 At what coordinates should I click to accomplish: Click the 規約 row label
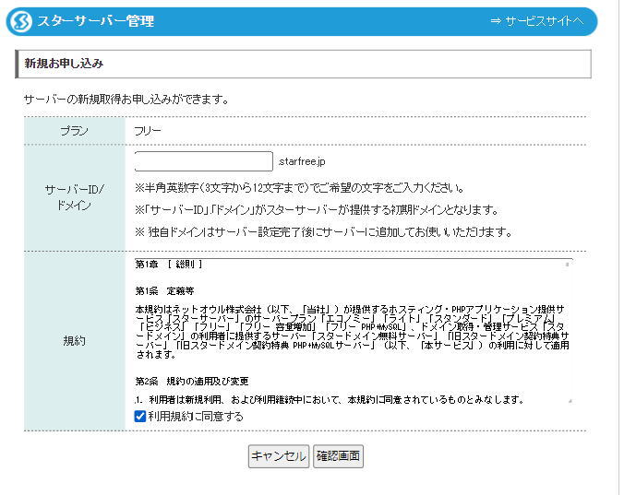(74, 340)
